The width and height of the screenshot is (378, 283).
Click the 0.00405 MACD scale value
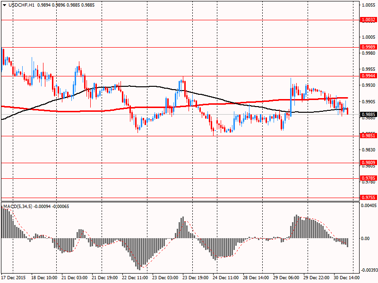click(x=369, y=206)
